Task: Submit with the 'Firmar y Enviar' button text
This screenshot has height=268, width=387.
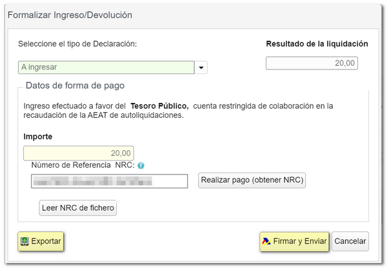Action: [300, 242]
